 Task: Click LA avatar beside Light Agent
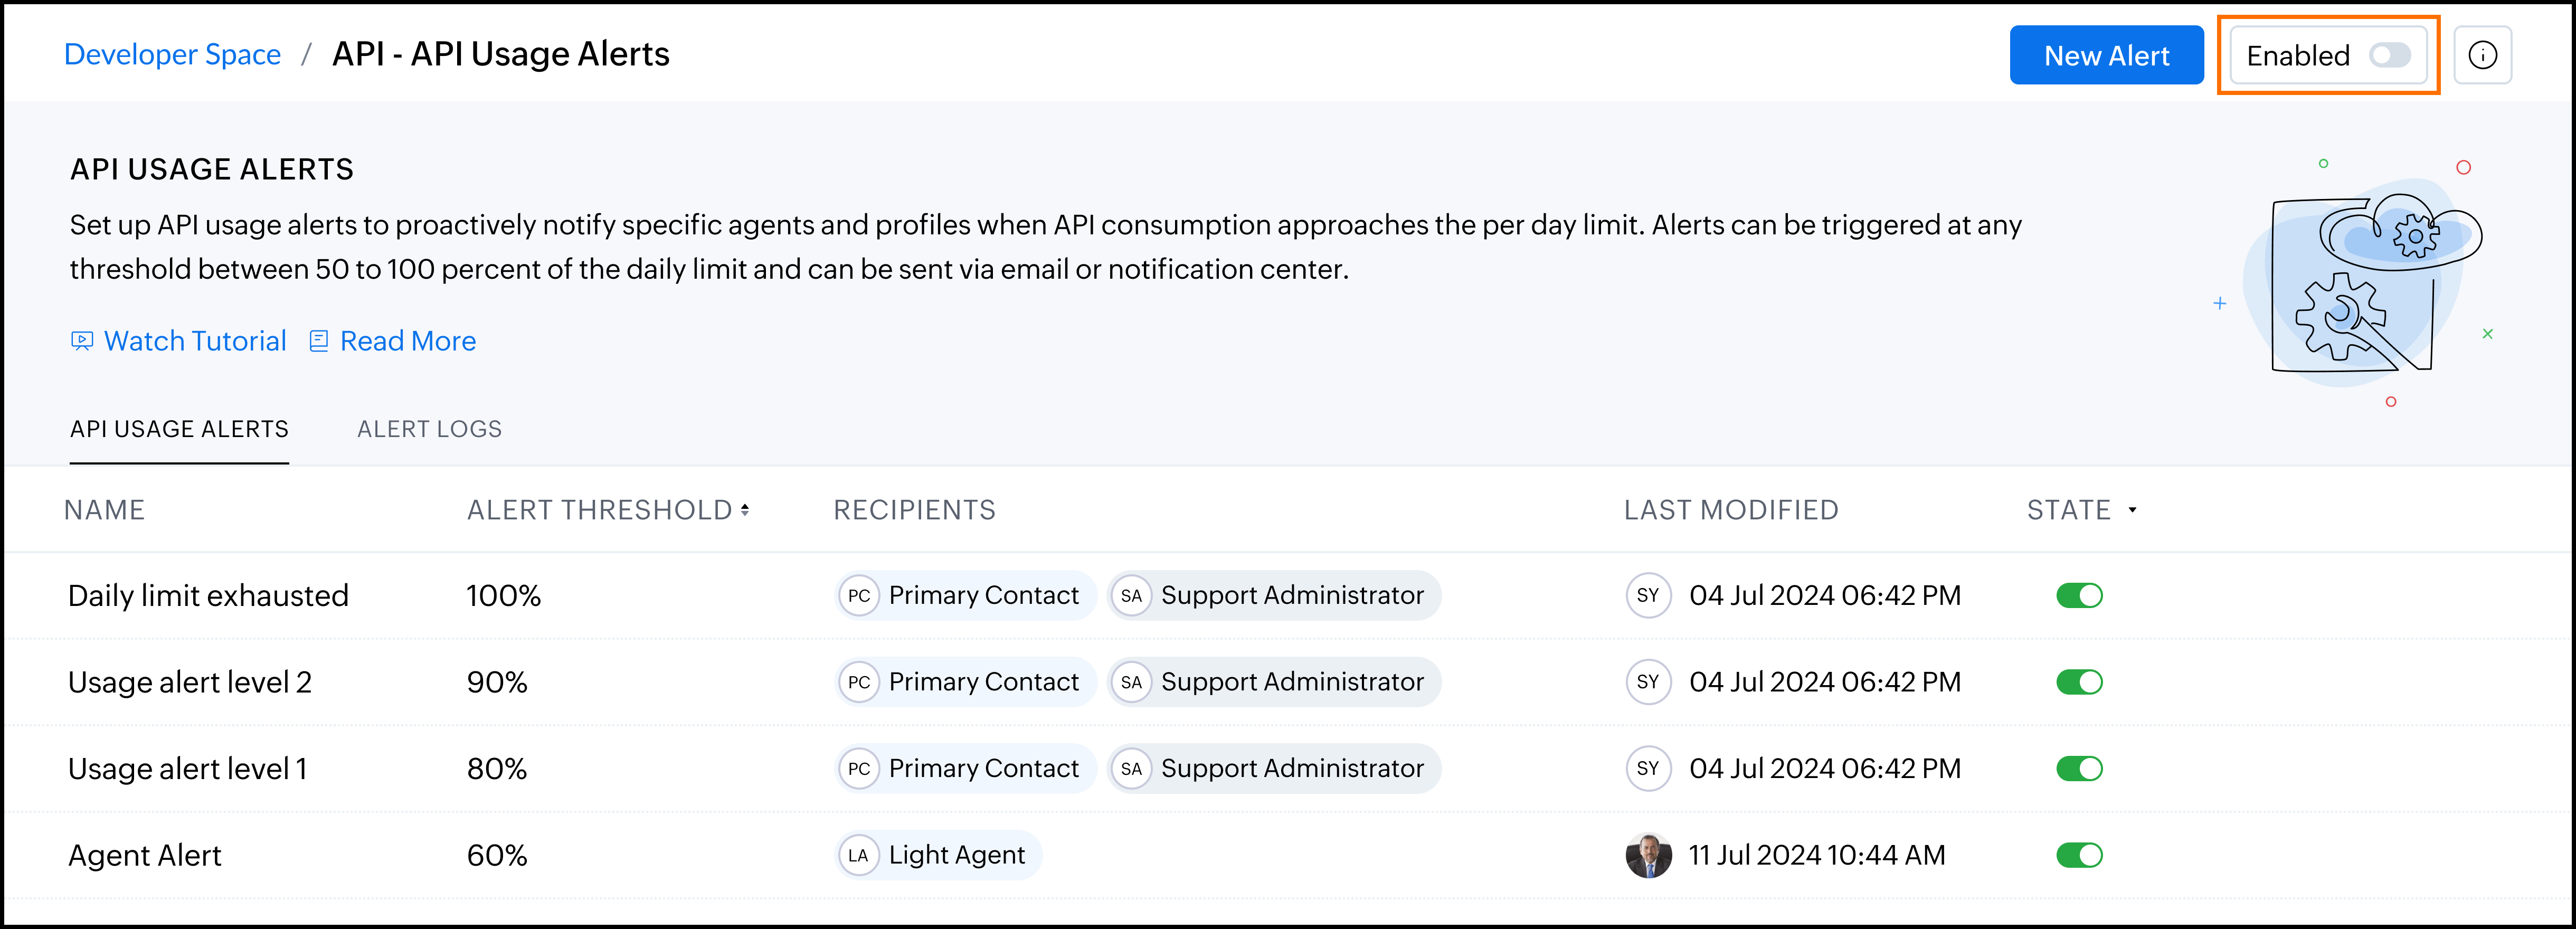coord(858,856)
